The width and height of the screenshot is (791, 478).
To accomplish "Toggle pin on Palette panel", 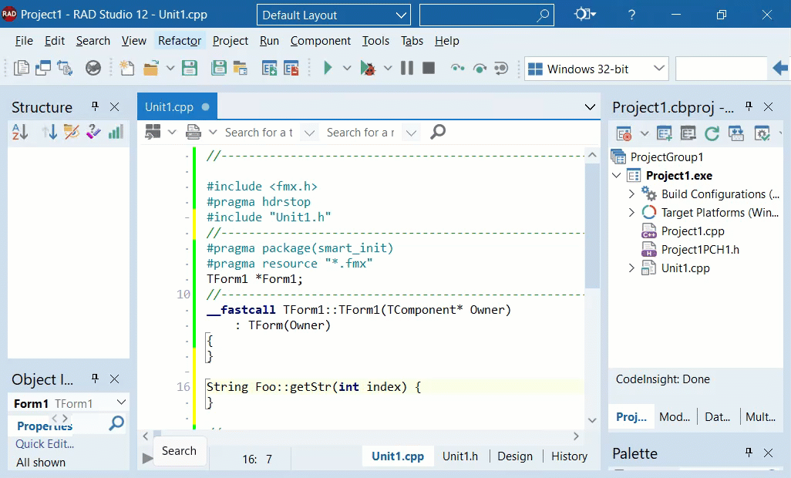I will click(x=749, y=453).
